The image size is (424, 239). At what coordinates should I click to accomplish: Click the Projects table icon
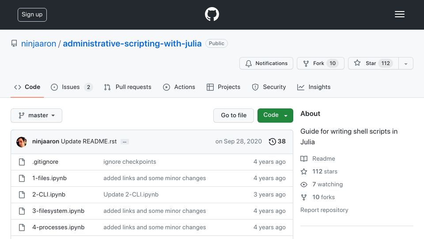[210, 87]
